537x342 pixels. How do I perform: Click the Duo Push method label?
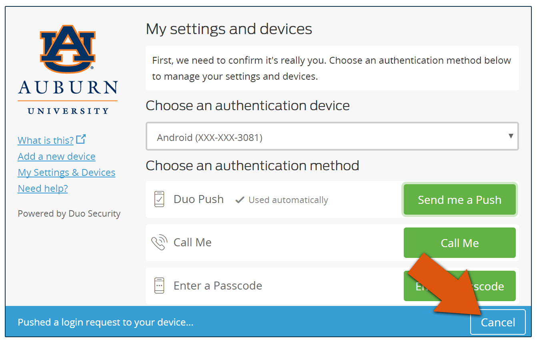[x=198, y=199]
